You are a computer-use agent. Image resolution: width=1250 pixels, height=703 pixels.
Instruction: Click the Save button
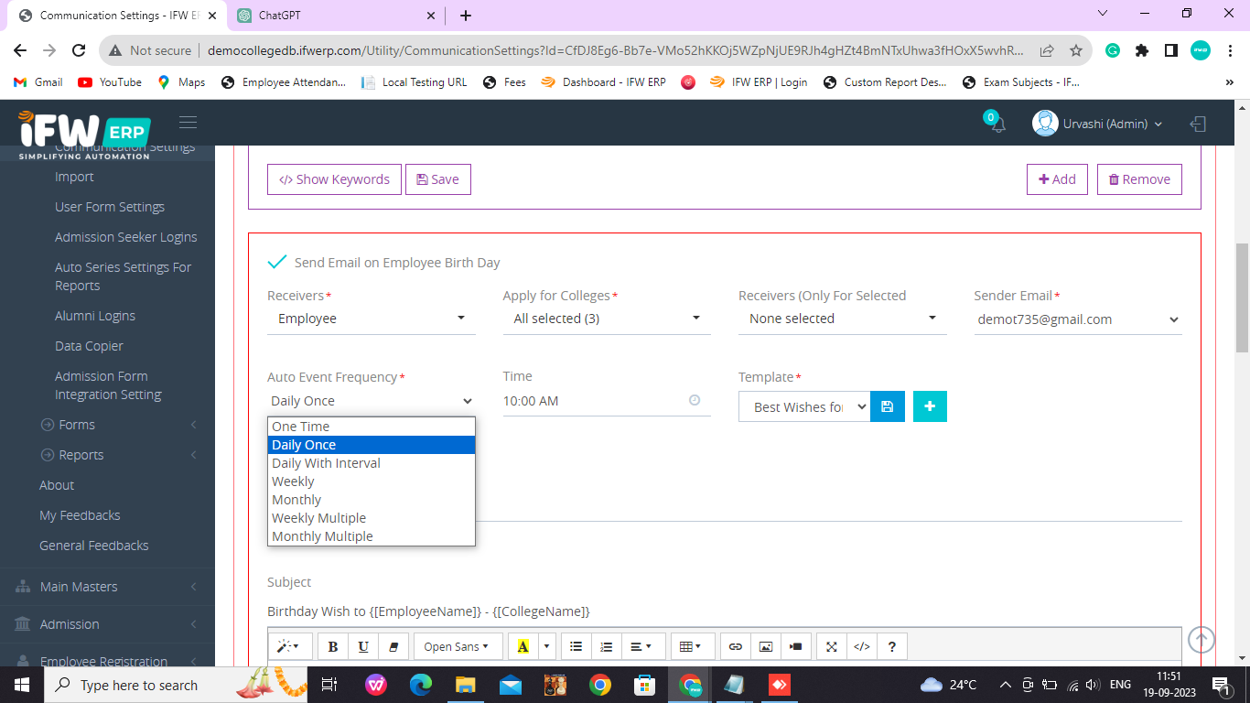pyautogui.click(x=438, y=179)
